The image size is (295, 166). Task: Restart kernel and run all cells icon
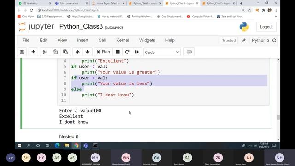(137, 52)
